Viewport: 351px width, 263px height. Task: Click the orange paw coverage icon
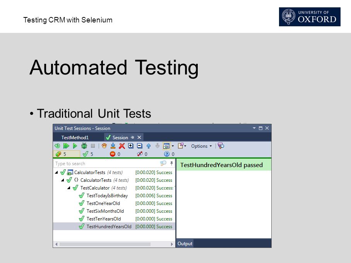pos(104,146)
